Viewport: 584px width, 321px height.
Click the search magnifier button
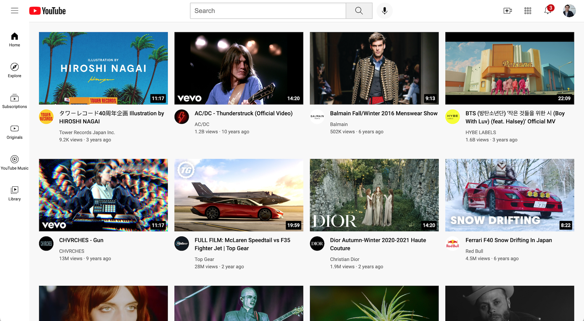[359, 11]
